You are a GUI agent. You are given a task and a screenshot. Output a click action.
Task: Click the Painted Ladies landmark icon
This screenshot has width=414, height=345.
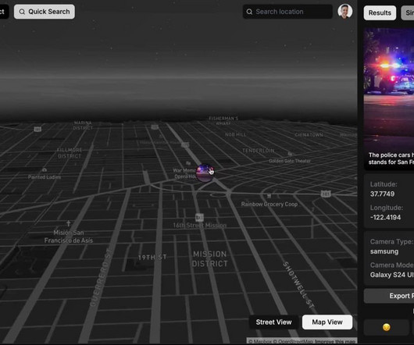45,169
